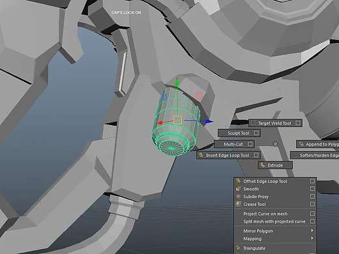Open the Mirror Polygon entry
The width and height of the screenshot is (339, 254).
275,231
